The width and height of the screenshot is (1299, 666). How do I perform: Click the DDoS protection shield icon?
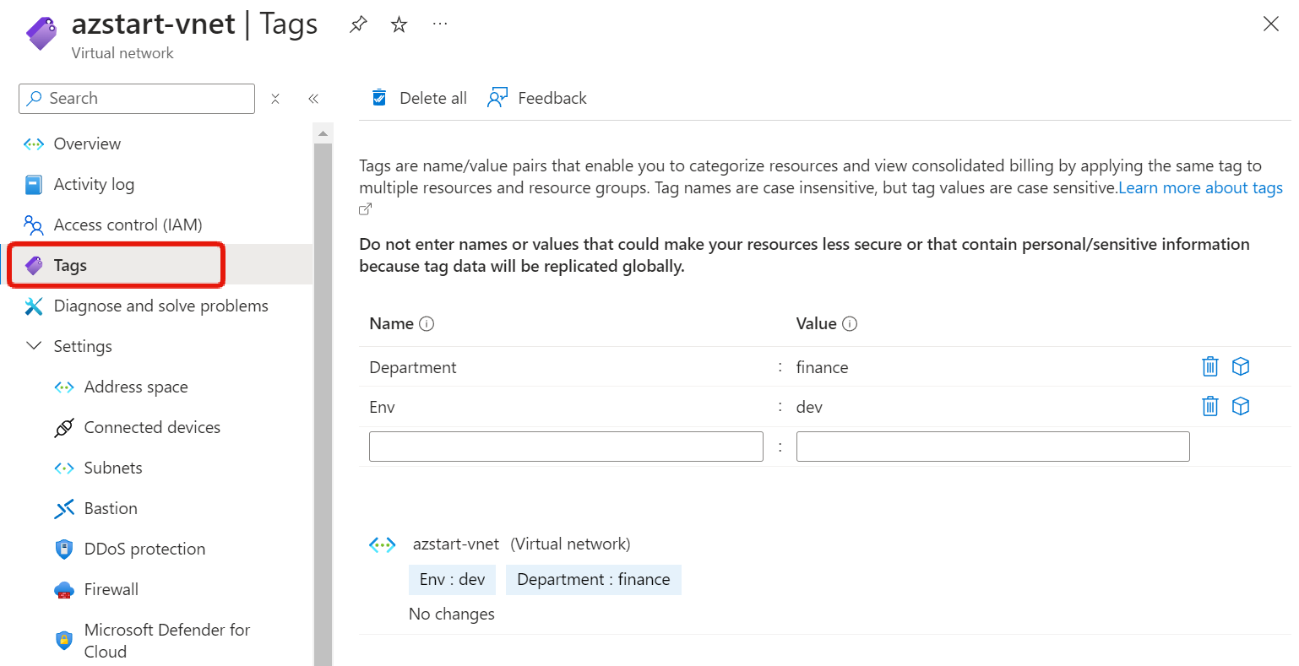click(x=64, y=550)
